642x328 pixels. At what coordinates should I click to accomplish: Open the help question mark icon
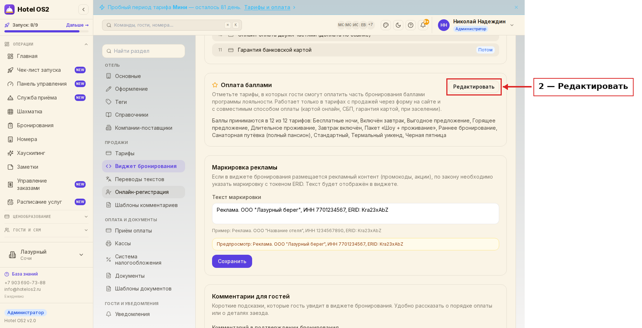[x=411, y=25]
